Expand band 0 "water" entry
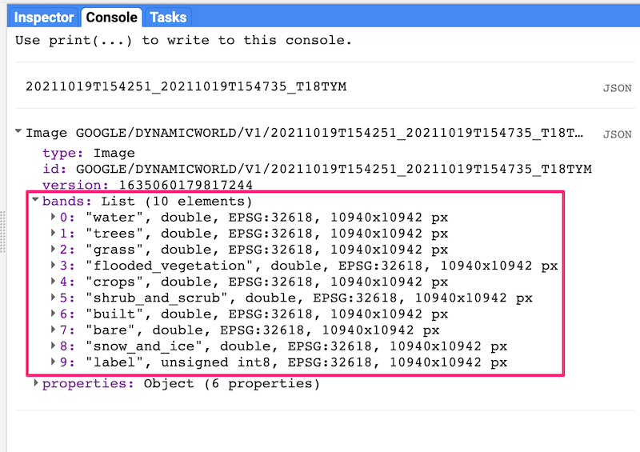640x452 pixels. 54,217
